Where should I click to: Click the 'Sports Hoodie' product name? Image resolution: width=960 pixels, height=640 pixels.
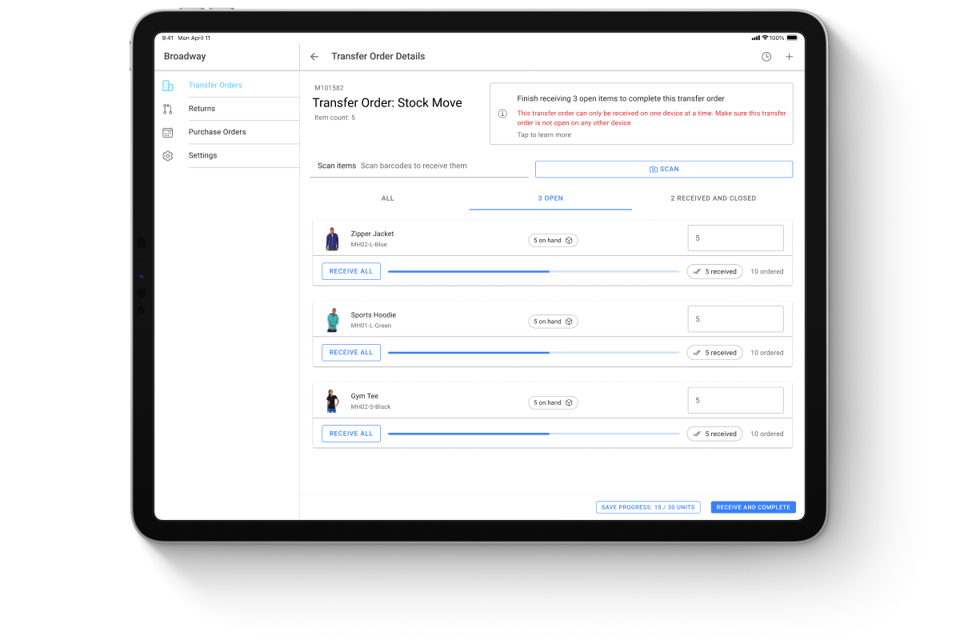(x=374, y=315)
